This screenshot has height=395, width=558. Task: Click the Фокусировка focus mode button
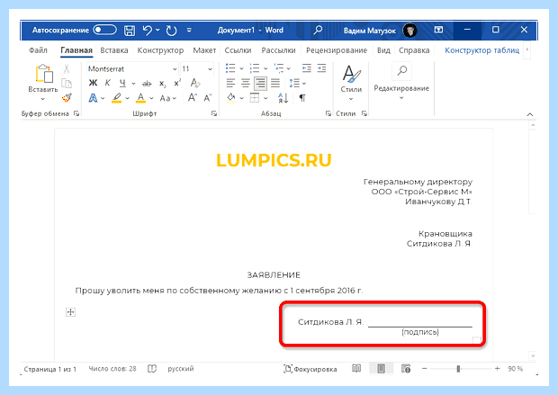[310, 369]
